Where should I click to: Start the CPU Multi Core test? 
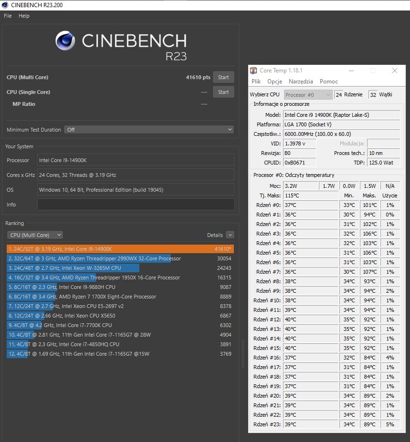click(223, 77)
